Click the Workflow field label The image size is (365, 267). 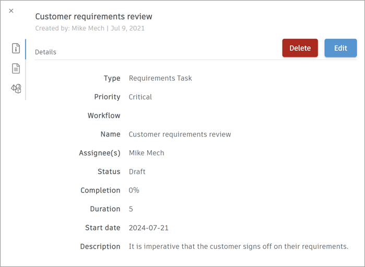click(x=104, y=116)
